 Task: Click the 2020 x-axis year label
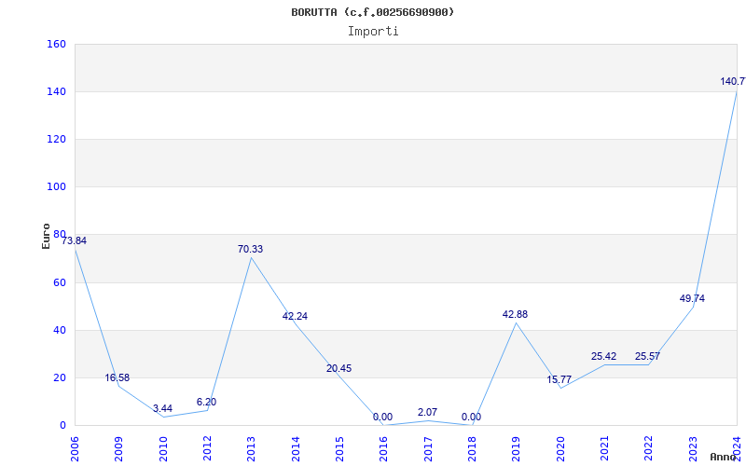tap(560, 449)
